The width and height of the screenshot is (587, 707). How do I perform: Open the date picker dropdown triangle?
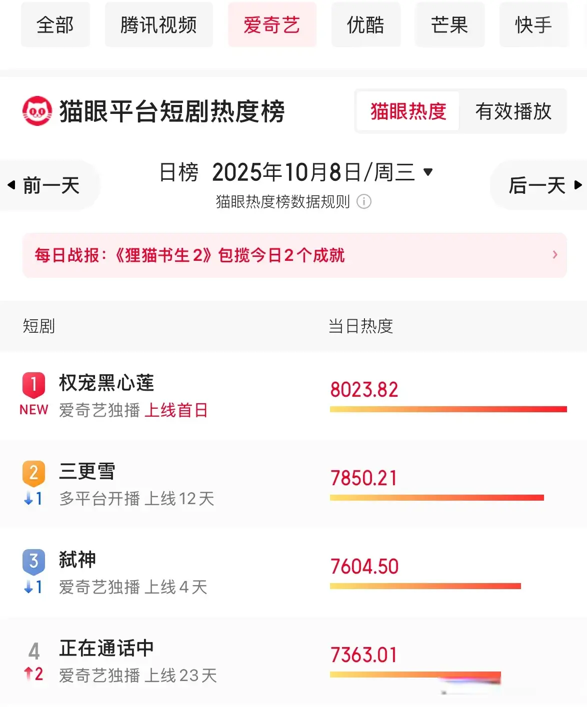point(427,172)
